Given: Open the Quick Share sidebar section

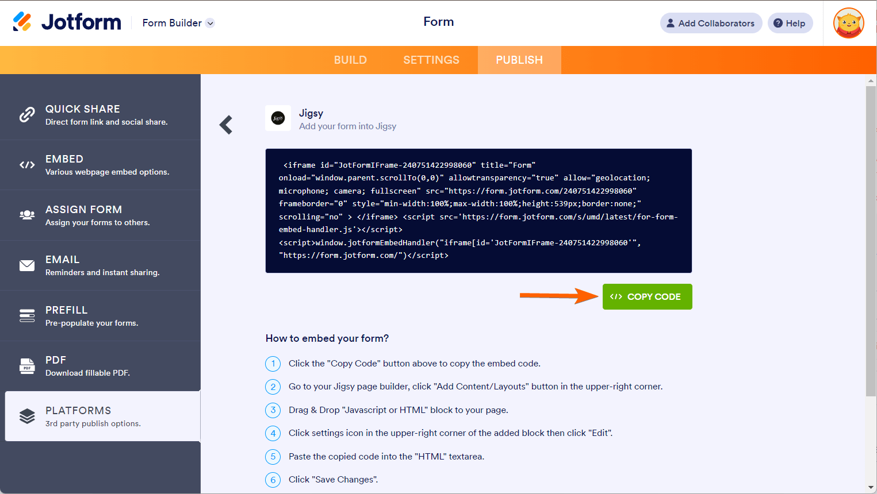Looking at the screenshot, I should point(100,115).
